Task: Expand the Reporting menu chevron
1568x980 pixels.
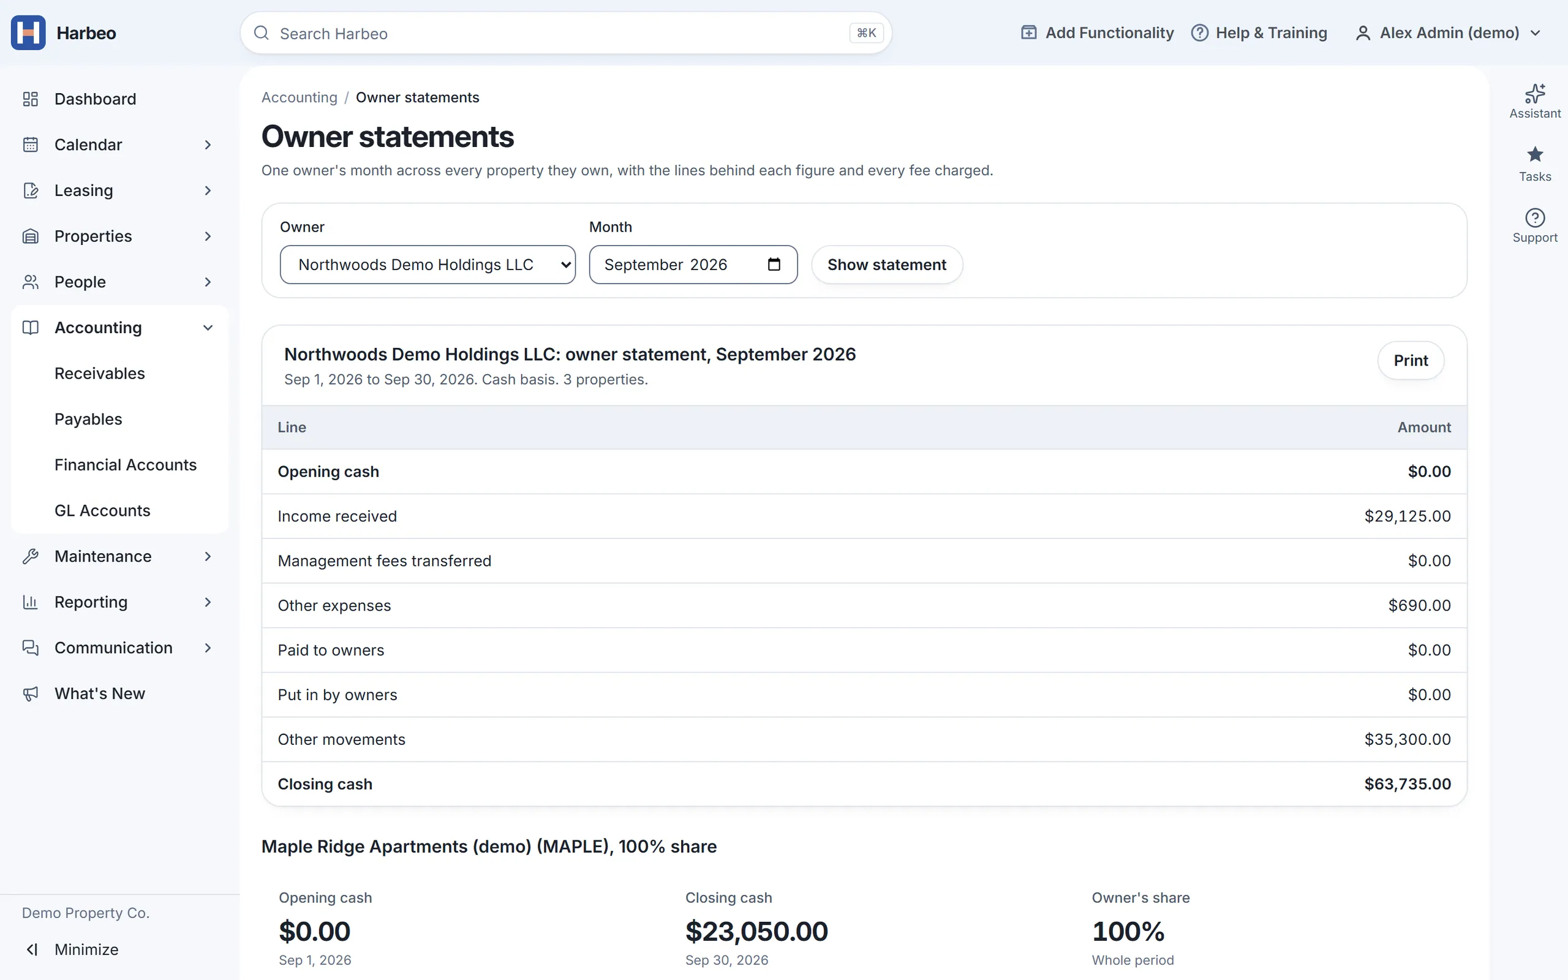Action: tap(208, 602)
